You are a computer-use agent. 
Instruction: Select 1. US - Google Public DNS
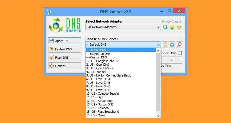click(121, 61)
